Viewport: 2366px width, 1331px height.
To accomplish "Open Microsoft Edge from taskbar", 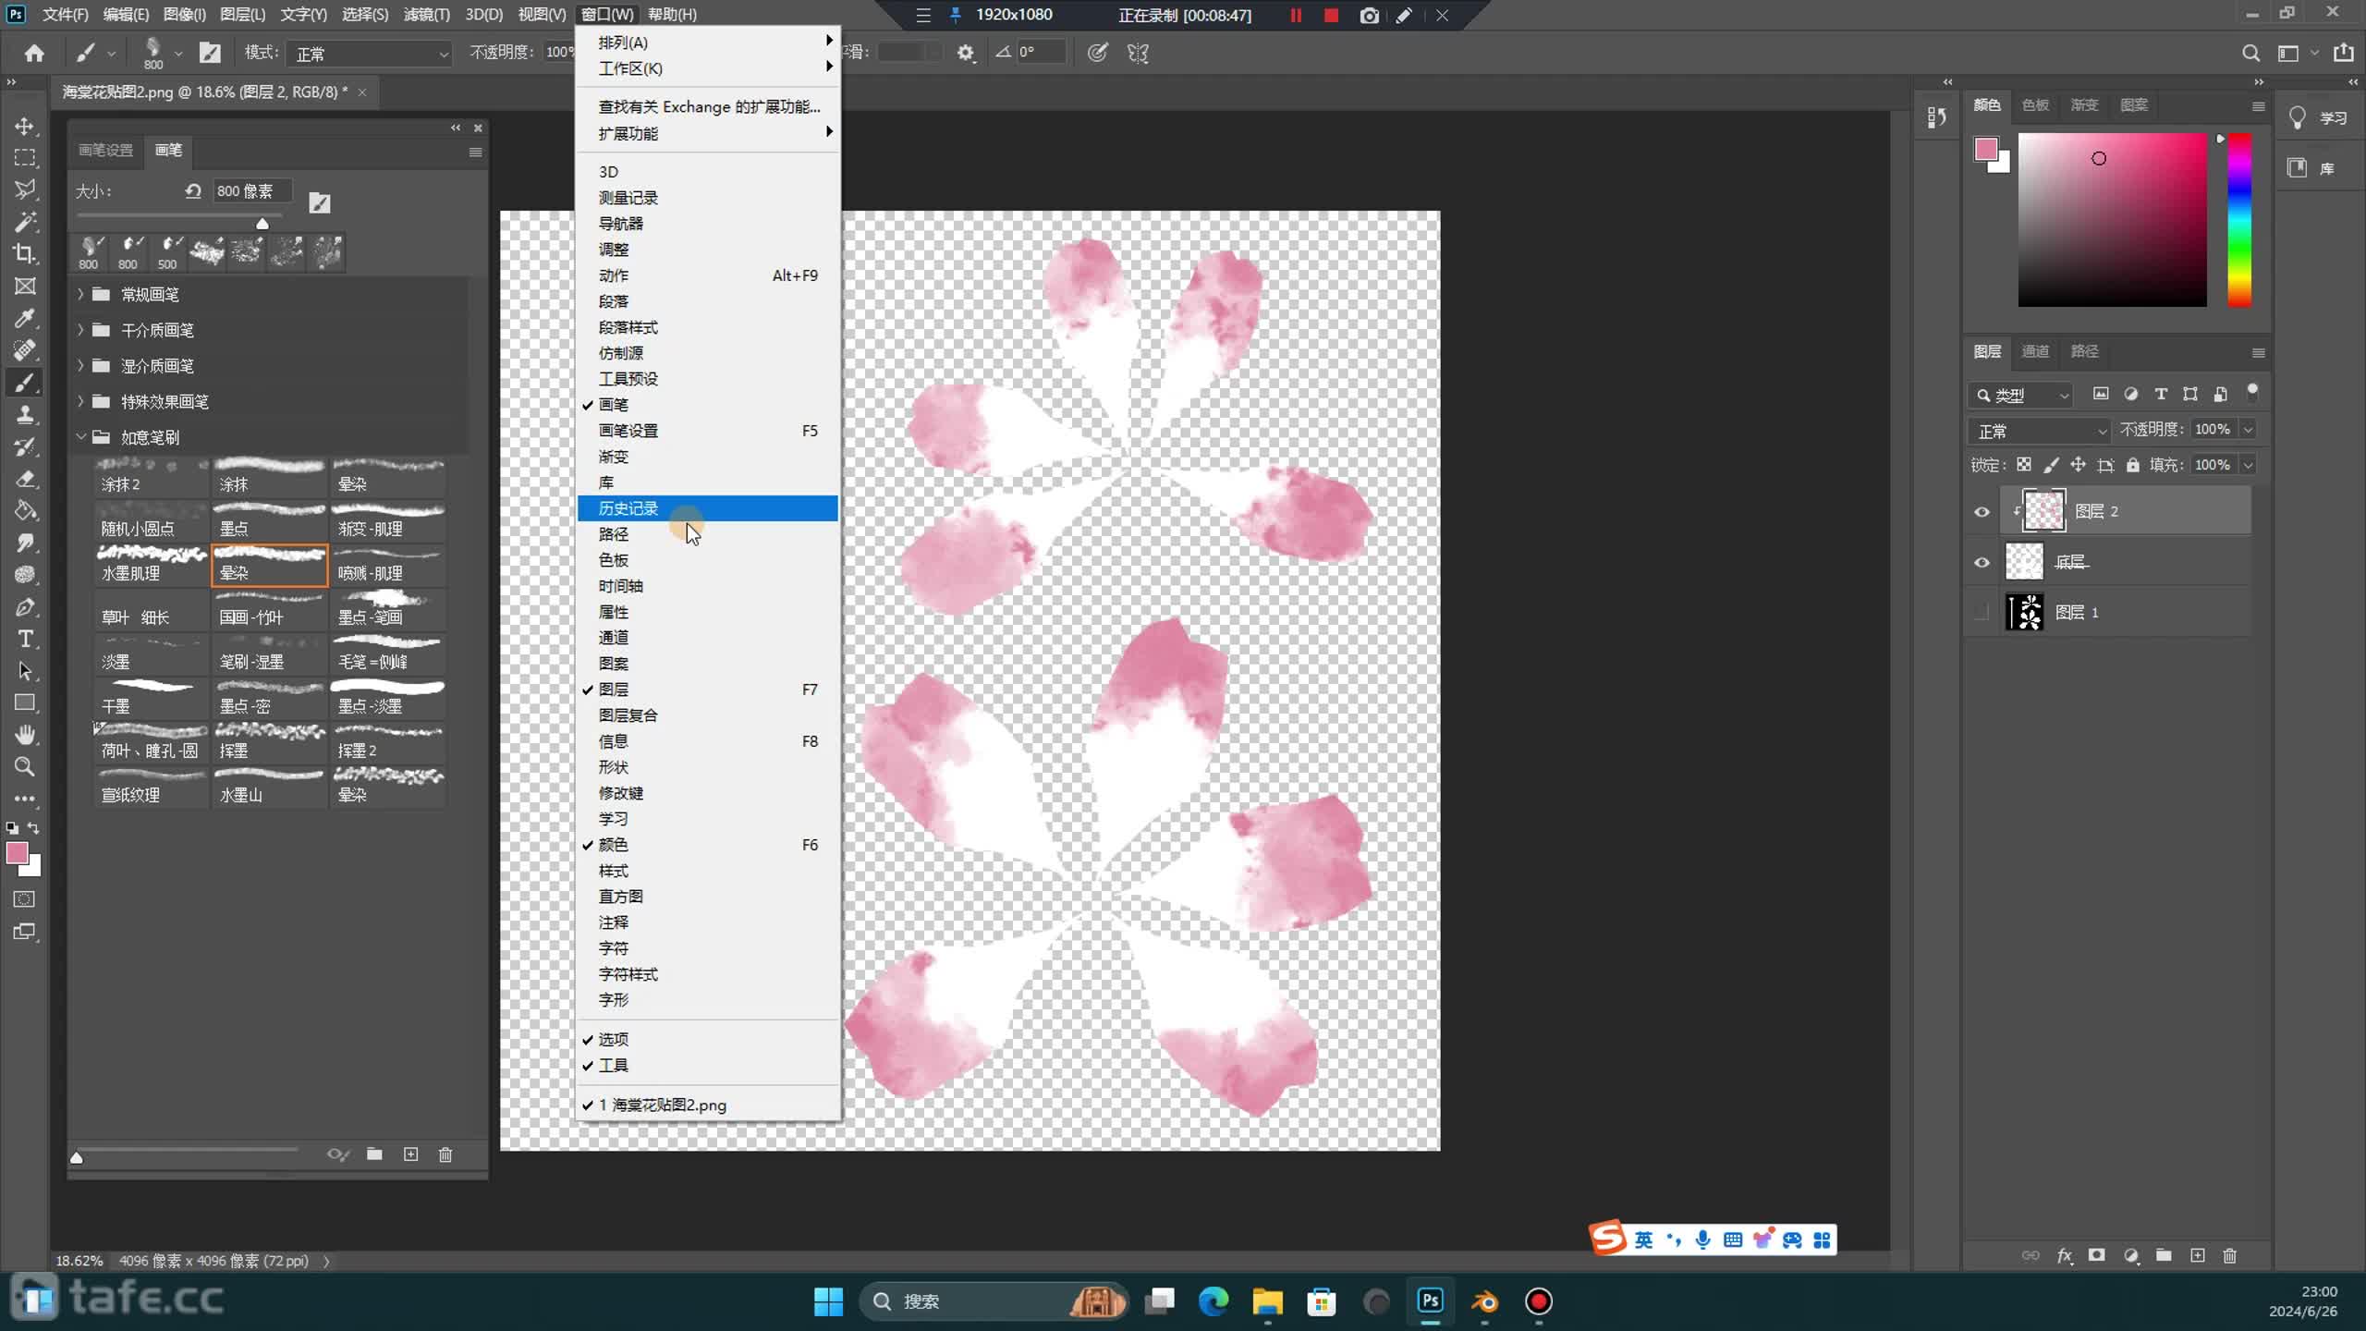I will coord(1213,1301).
